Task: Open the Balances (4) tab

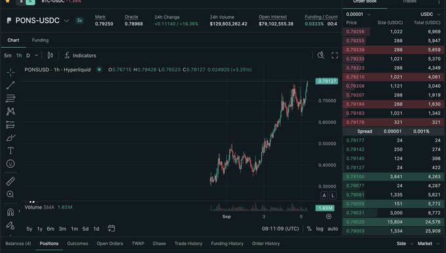Action: tap(18, 243)
